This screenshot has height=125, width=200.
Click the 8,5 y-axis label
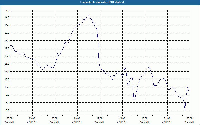[8, 110]
